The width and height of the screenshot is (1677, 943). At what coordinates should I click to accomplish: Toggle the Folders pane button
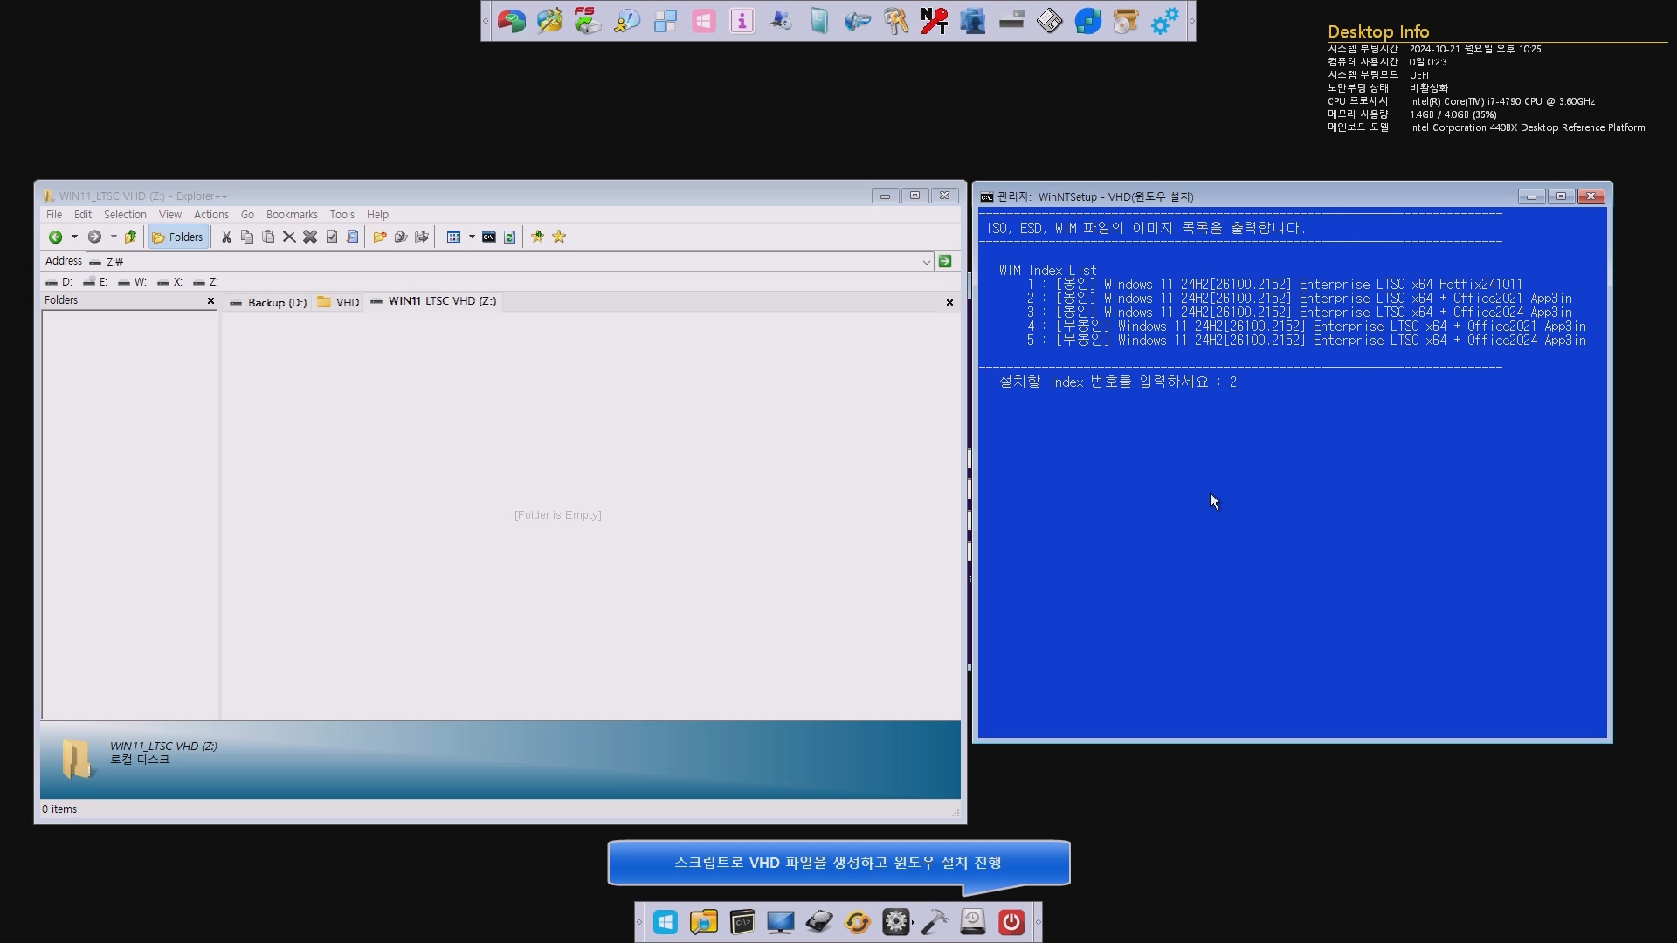(x=178, y=237)
